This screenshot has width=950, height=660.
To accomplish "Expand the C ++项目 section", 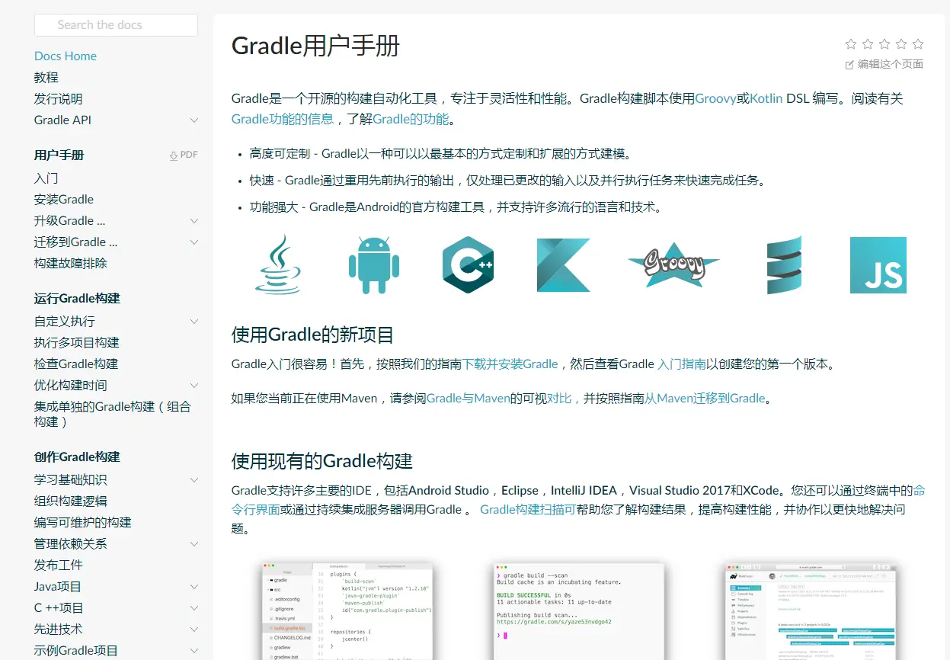I will [x=194, y=608].
